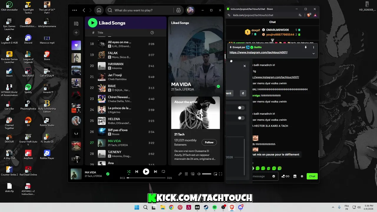Open Spotify from the taskbar
The image size is (377, 212).
point(215,207)
